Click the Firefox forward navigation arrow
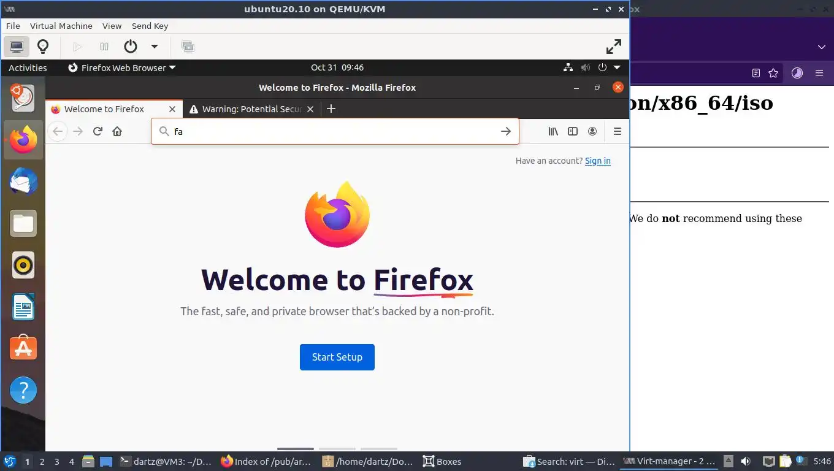Screen dimensions: 834x471 [x=78, y=131]
